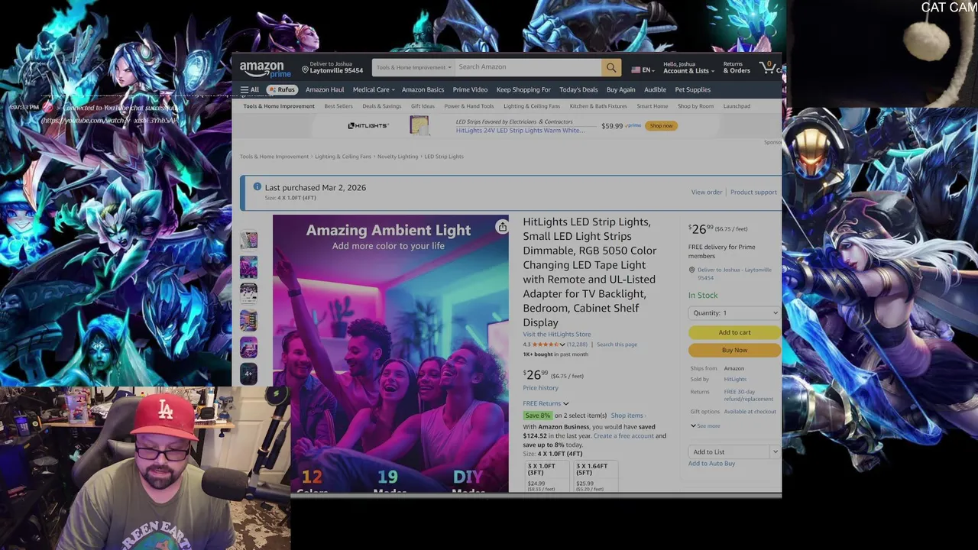The height and width of the screenshot is (550, 978).
Task: Click the HitLights logo in sponsored banner
Action: coord(368,125)
